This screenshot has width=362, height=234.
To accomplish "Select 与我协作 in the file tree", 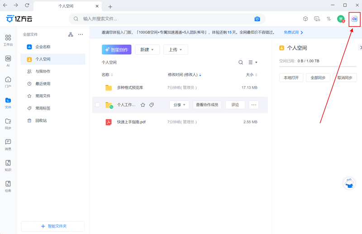I will tap(43, 71).
